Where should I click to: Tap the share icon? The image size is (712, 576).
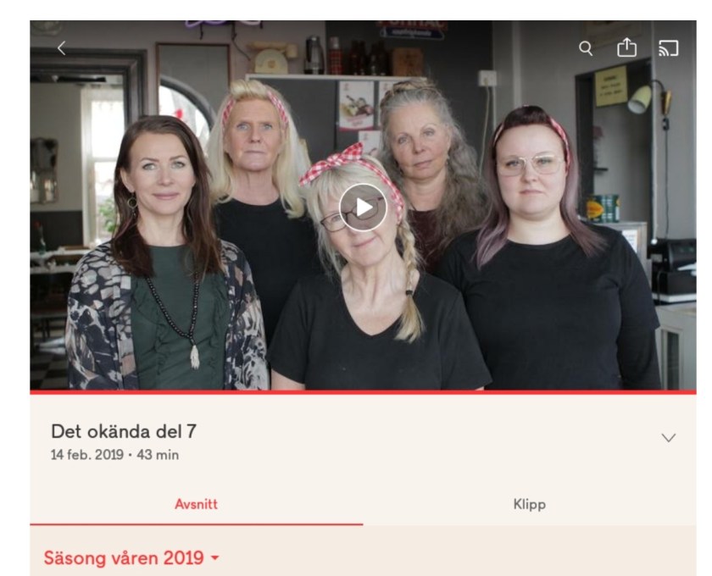[626, 47]
